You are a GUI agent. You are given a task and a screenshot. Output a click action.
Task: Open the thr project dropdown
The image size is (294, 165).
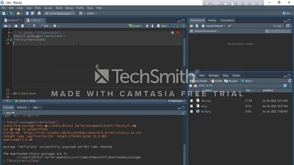[x=288, y=13]
